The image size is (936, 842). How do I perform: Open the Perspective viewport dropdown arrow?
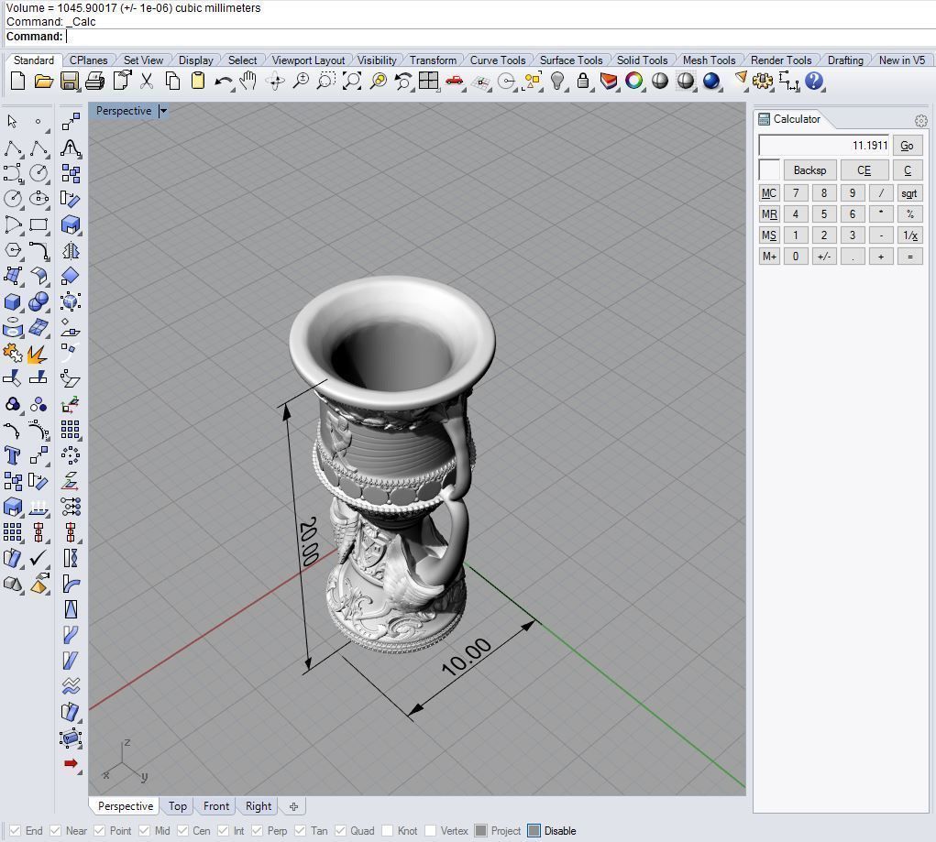pyautogui.click(x=163, y=110)
